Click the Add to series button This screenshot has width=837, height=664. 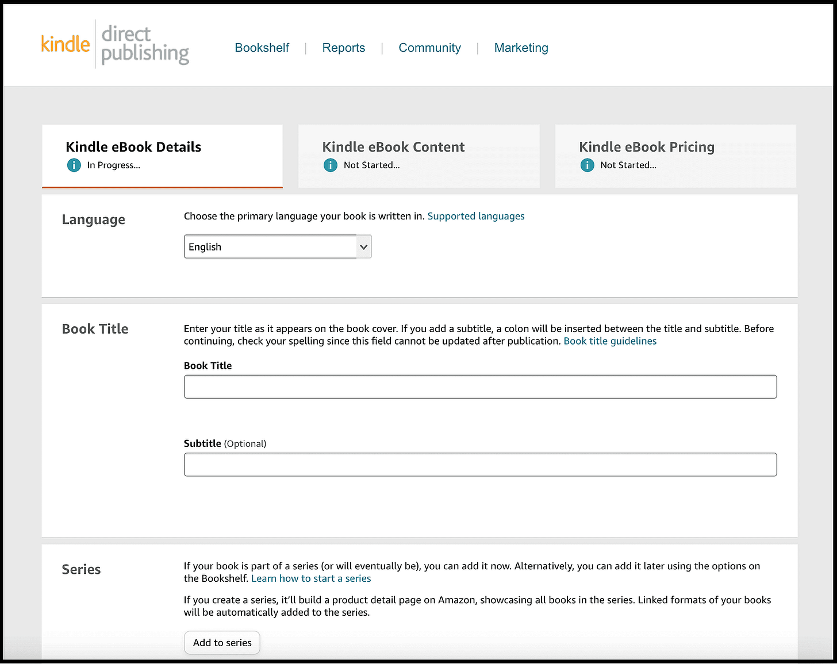(x=222, y=643)
